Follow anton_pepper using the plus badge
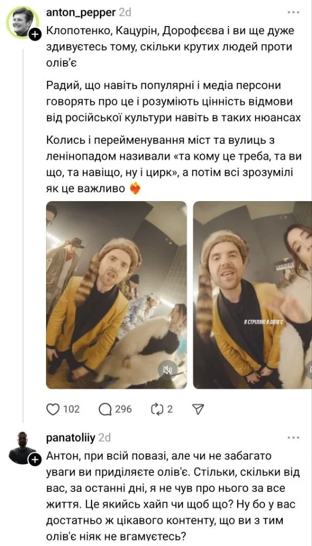This screenshot has width=312, height=546. point(35,35)
